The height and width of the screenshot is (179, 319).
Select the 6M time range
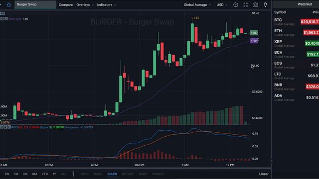[34, 174]
